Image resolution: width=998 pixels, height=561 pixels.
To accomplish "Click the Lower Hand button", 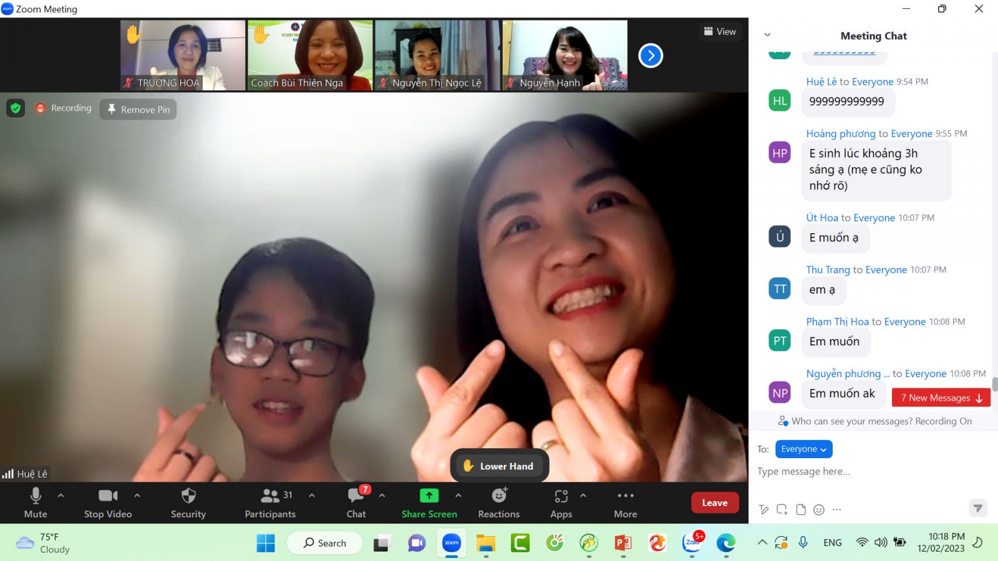I will [499, 466].
